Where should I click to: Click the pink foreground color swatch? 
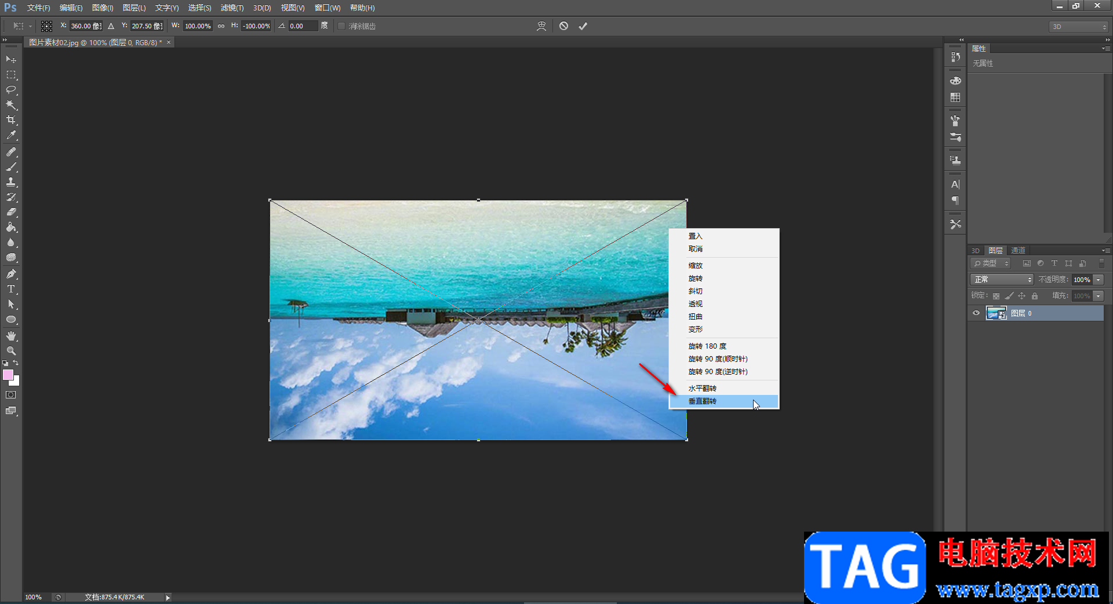[8, 375]
